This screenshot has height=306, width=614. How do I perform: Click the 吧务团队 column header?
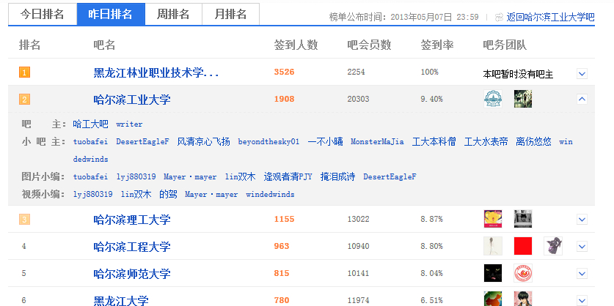[505, 45]
